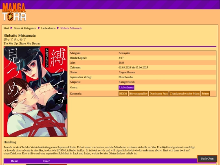Go to Start breadcrumb link
The image size is (220, 165).
coord(6,28)
